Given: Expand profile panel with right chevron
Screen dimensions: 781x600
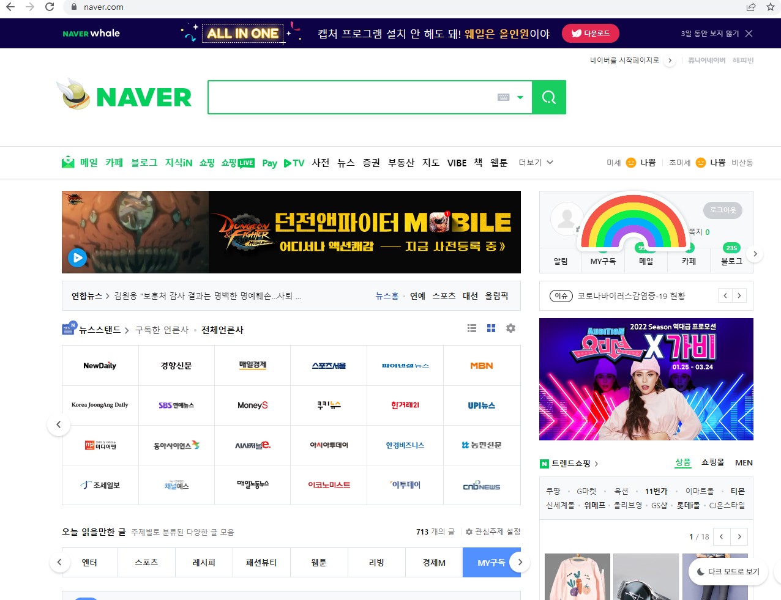Looking at the screenshot, I should tap(755, 254).
